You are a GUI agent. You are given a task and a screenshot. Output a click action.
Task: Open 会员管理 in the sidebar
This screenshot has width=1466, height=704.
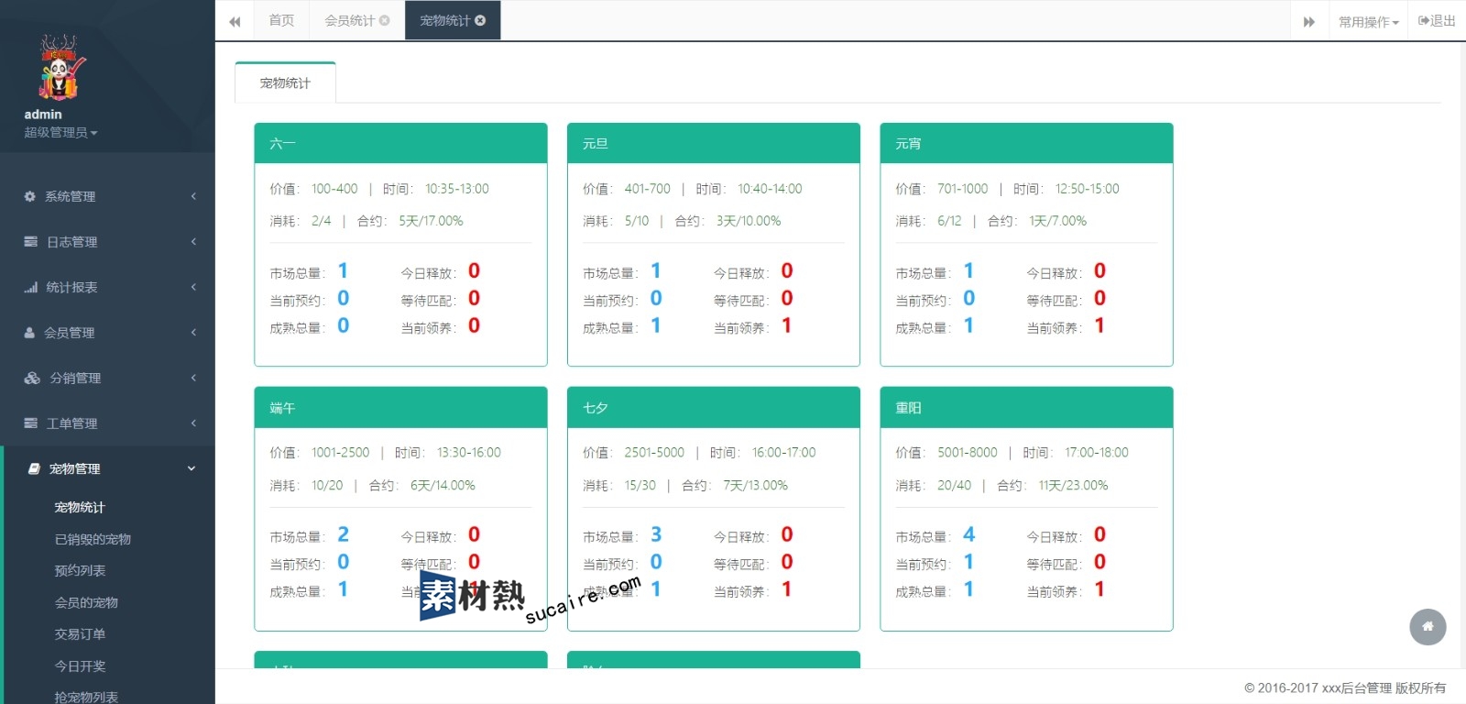[107, 333]
